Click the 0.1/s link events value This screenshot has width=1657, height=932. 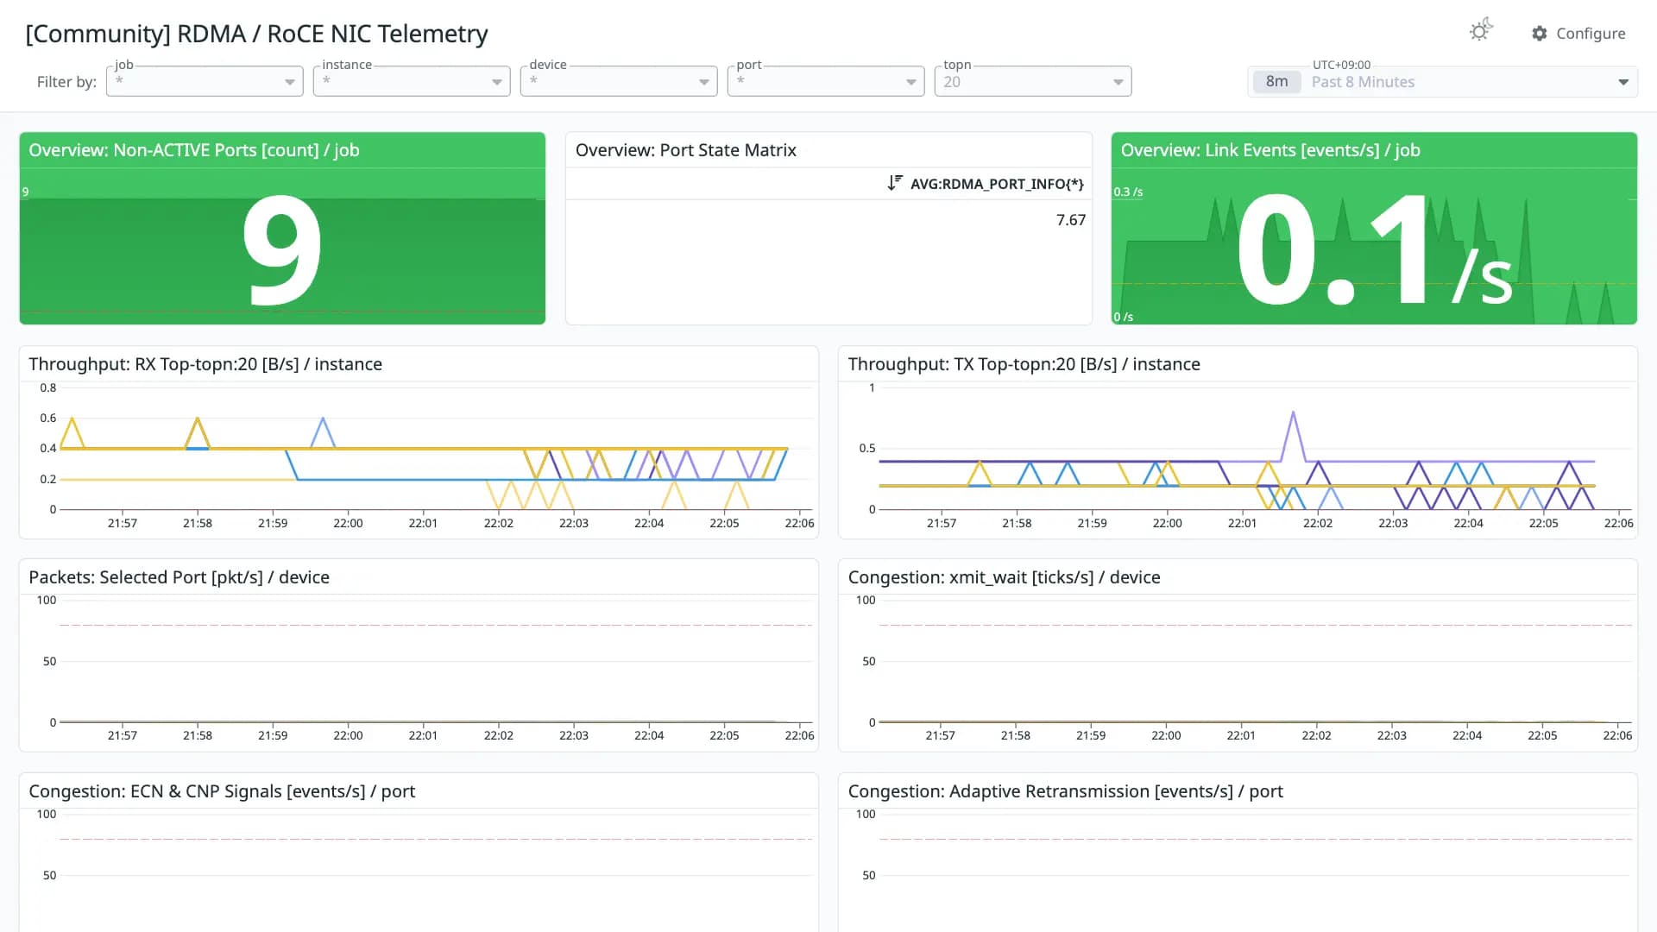(x=1374, y=250)
